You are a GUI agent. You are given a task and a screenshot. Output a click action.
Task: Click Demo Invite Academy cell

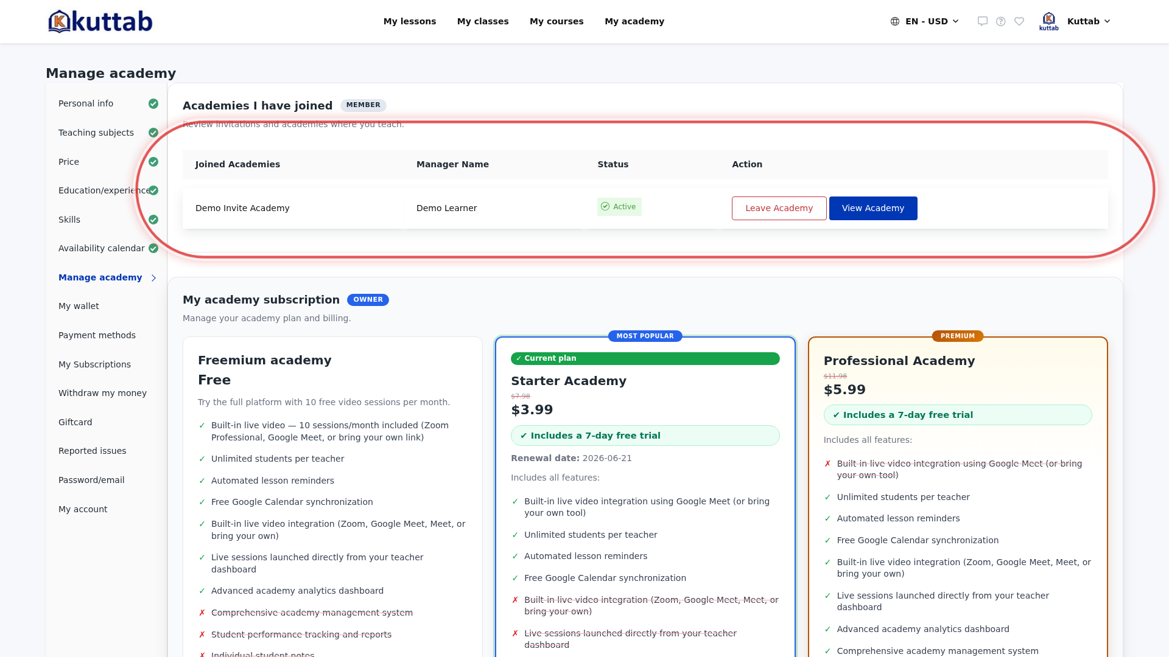tap(242, 208)
